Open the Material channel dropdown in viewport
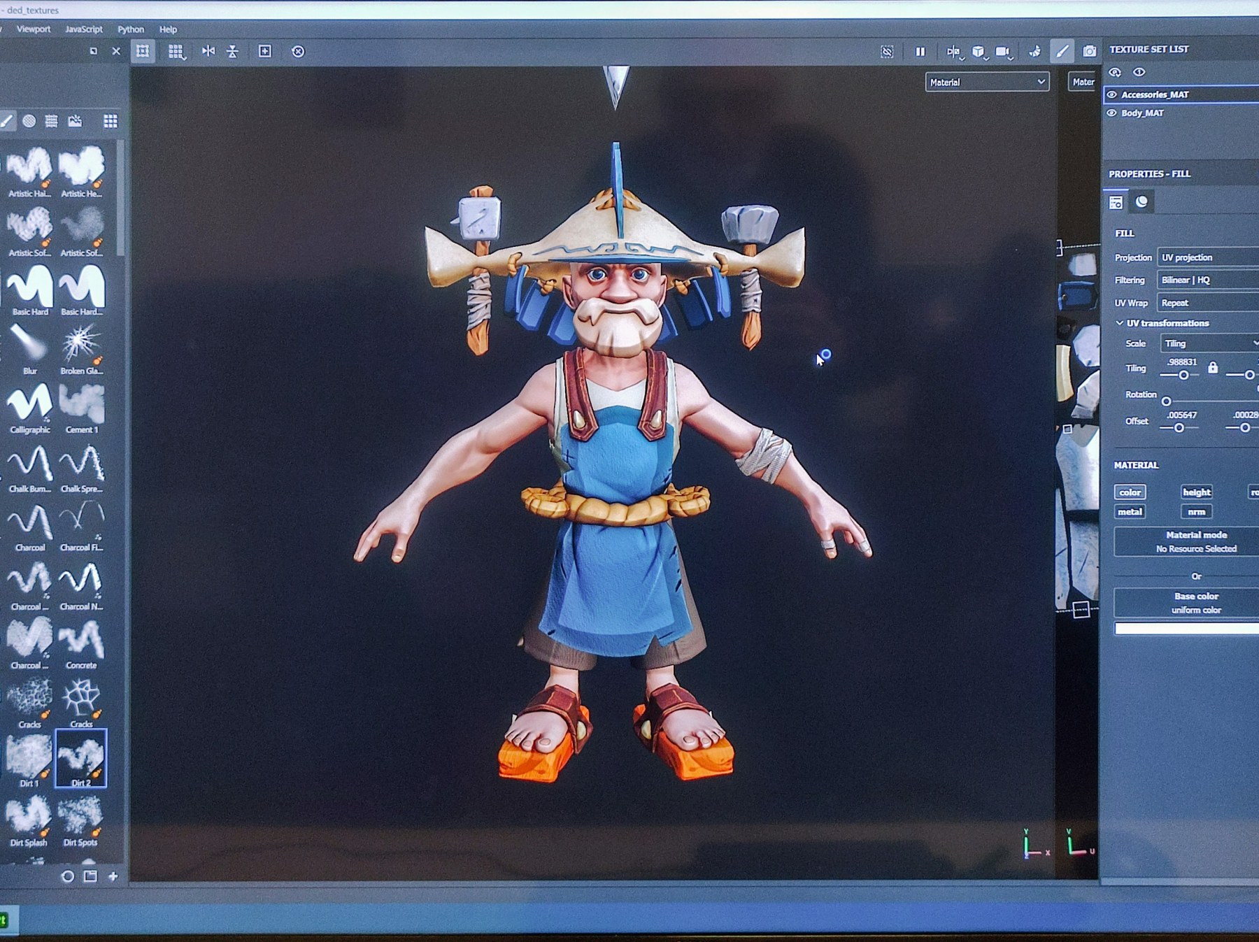 987,83
